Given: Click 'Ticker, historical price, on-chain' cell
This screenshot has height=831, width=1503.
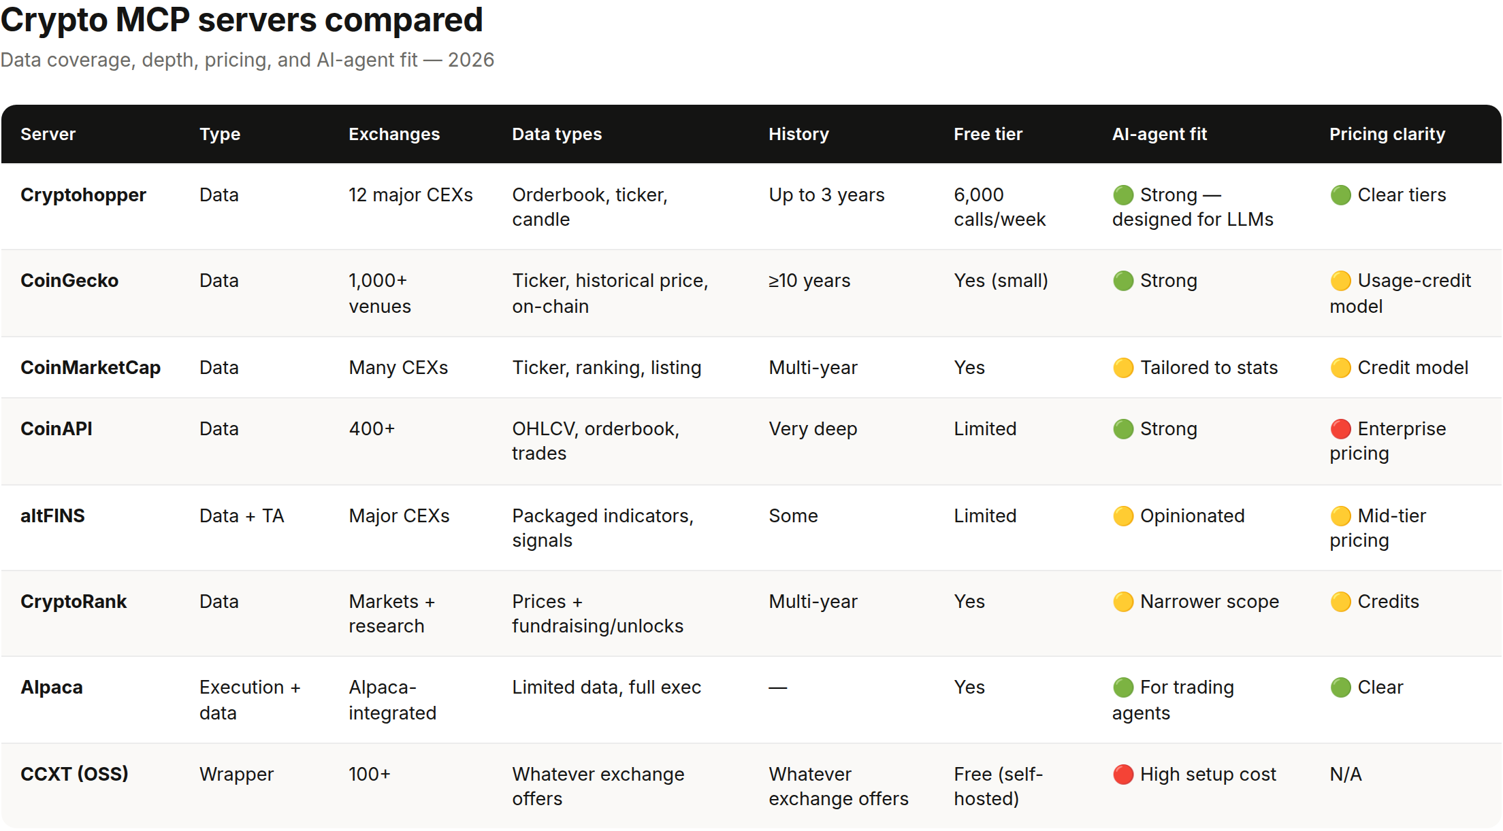Looking at the screenshot, I should (x=610, y=293).
